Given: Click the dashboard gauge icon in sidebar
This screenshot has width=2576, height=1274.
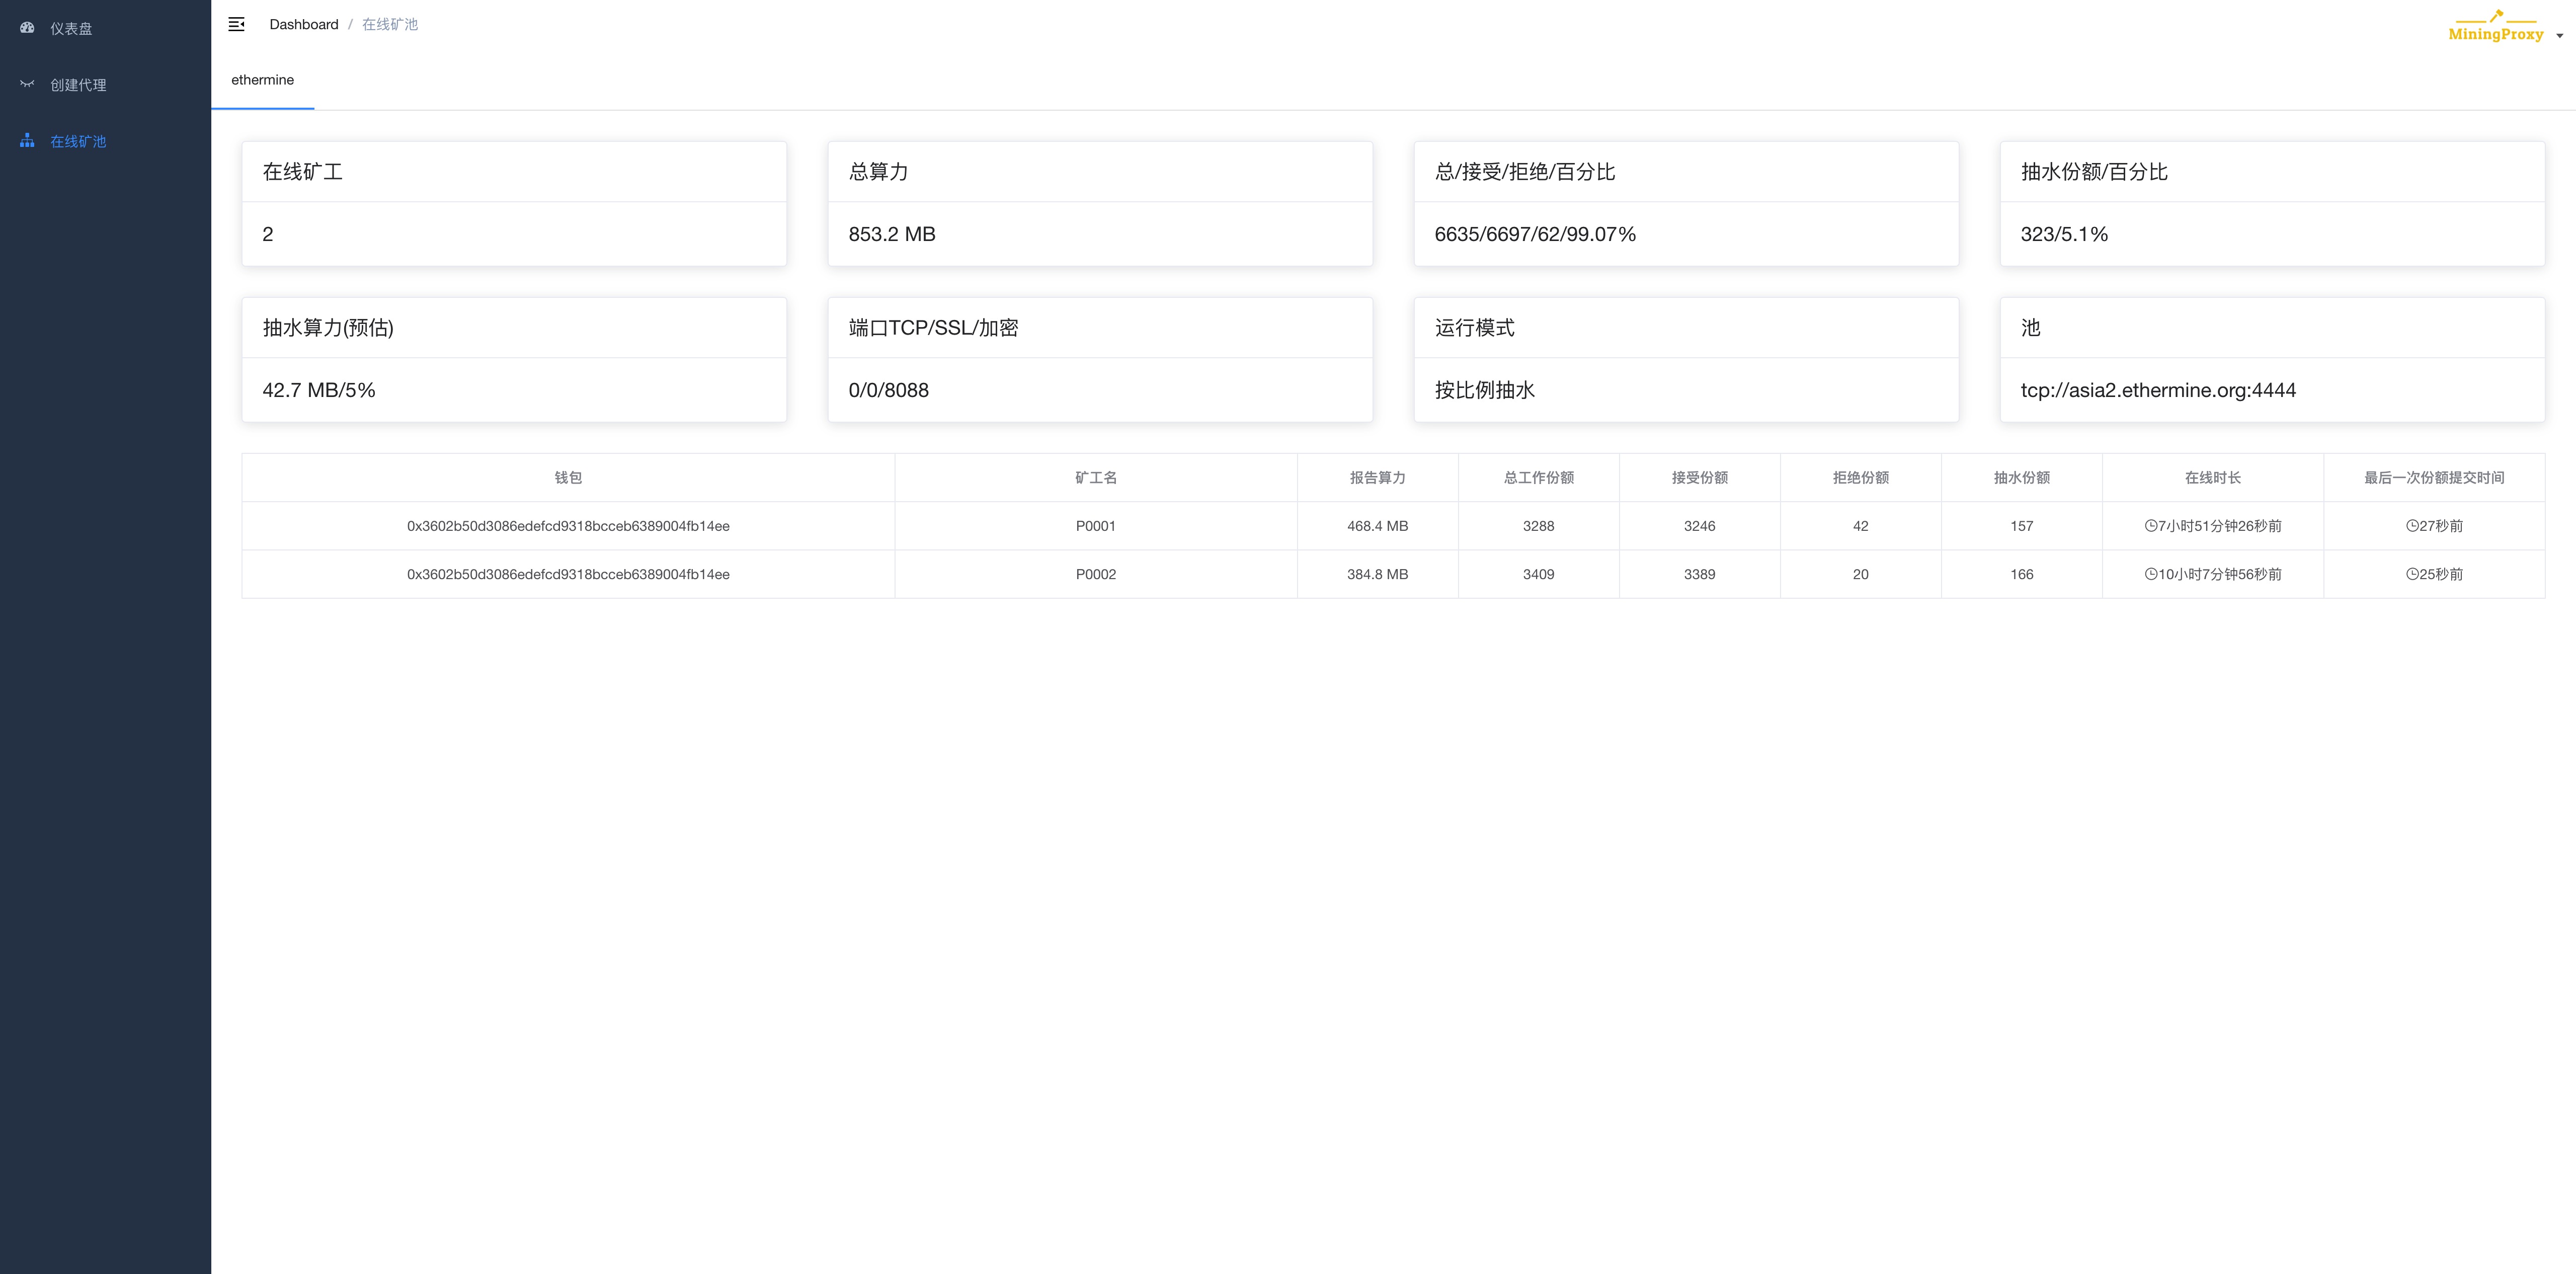Looking at the screenshot, I should (27, 28).
